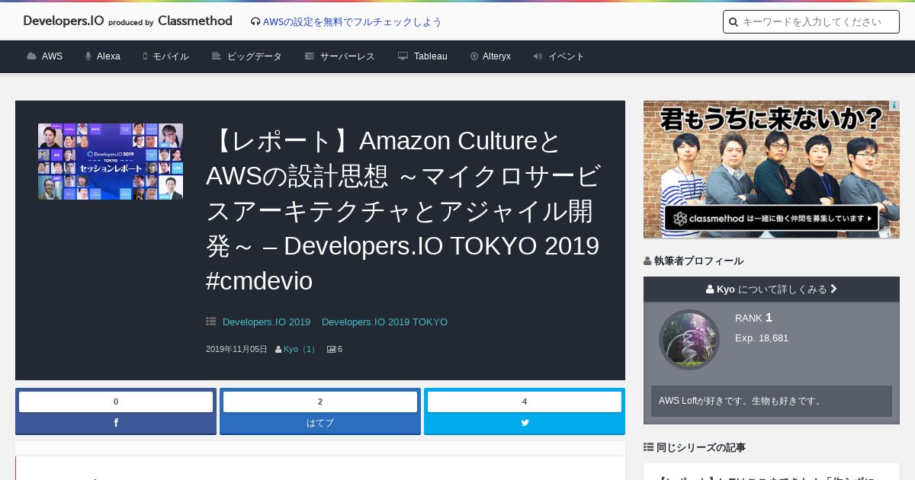This screenshot has width=915, height=480.
Task: Click the Facebook share count 0
Action: pyautogui.click(x=116, y=402)
